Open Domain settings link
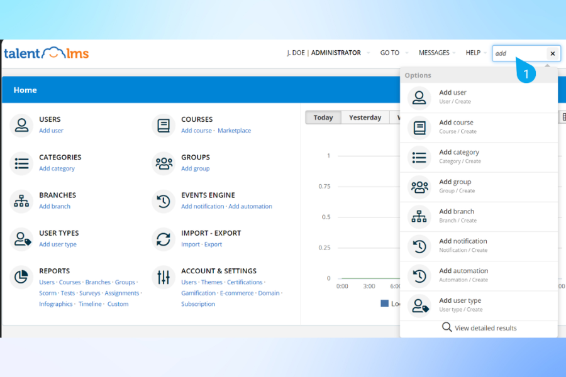 [269, 293]
